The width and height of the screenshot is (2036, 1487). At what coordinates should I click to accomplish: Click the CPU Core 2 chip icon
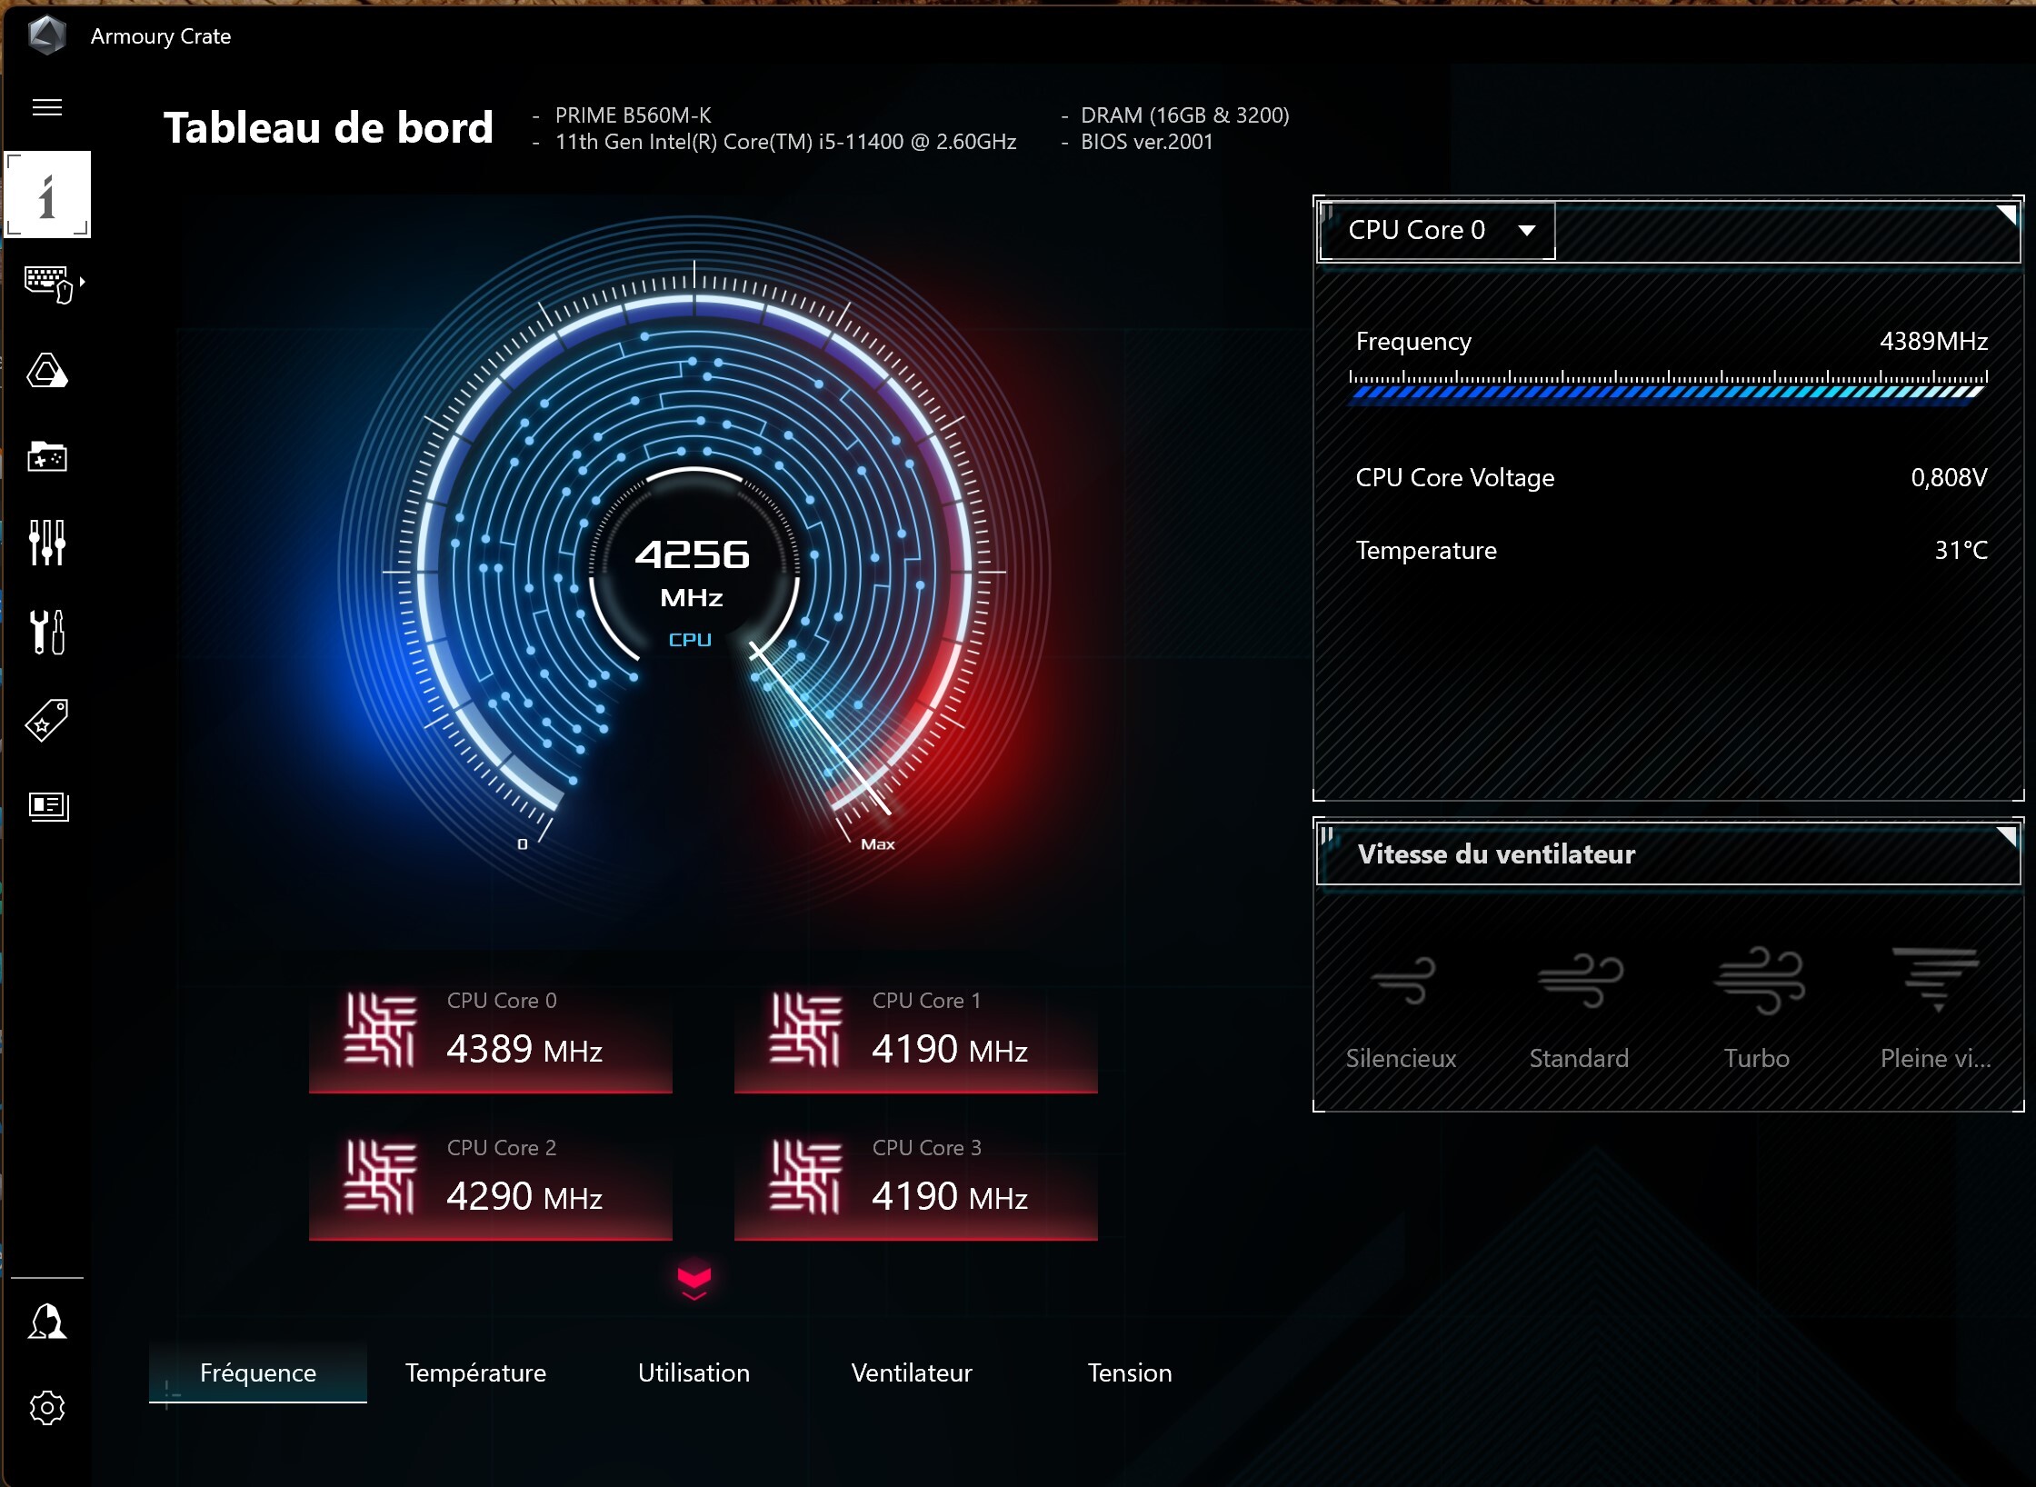coord(380,1177)
